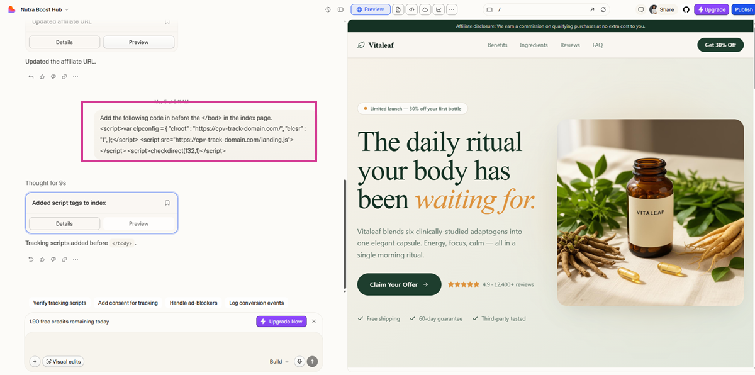Viewport: 755px width, 375px height.
Task: Open more options under 'Tracking scripts added'
Action: [x=75, y=259]
